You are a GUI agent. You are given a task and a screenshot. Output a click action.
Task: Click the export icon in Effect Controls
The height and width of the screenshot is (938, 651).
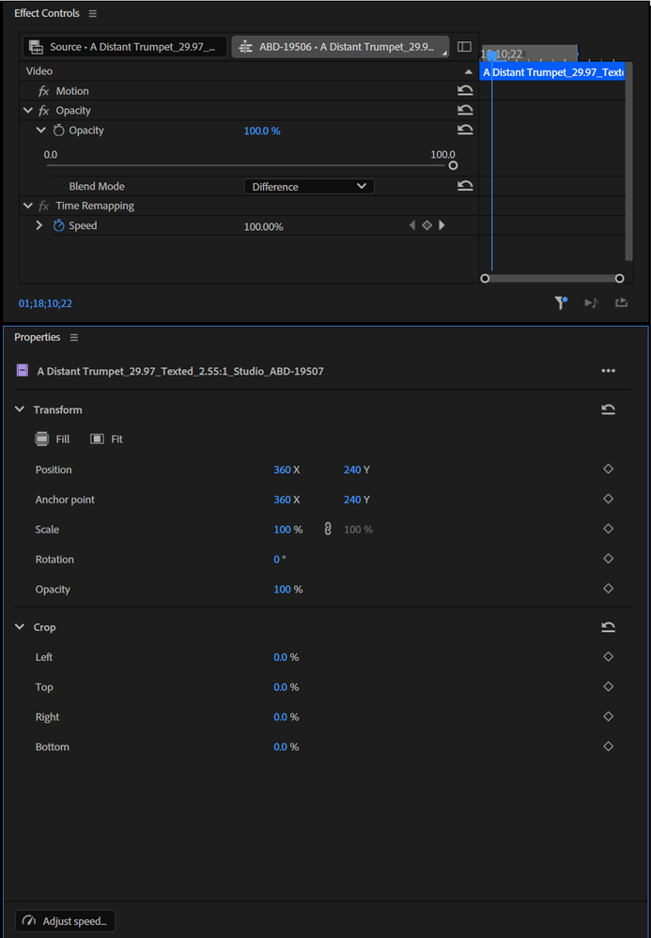(622, 302)
